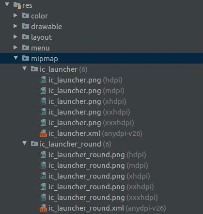Click the drawable folder icon
Viewport: 203px width, 214px height.
[x=26, y=26]
